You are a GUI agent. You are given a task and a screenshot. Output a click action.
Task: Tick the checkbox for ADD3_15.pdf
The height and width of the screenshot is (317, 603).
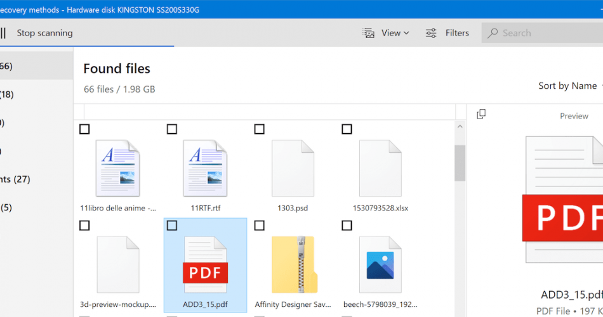coord(172,226)
